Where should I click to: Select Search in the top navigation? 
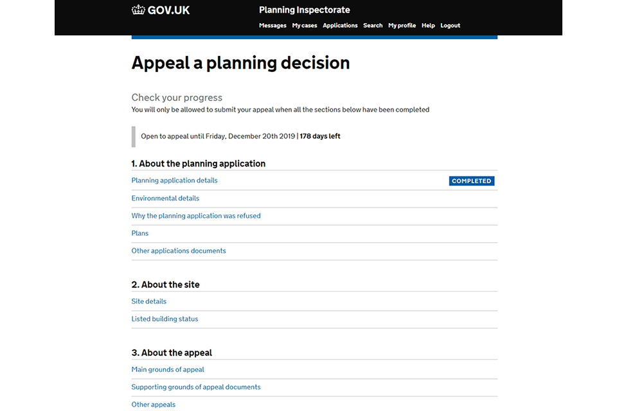tap(373, 26)
